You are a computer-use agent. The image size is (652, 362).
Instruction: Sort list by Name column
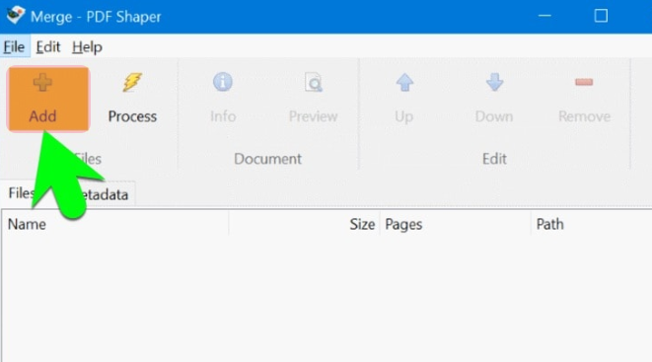[115, 224]
